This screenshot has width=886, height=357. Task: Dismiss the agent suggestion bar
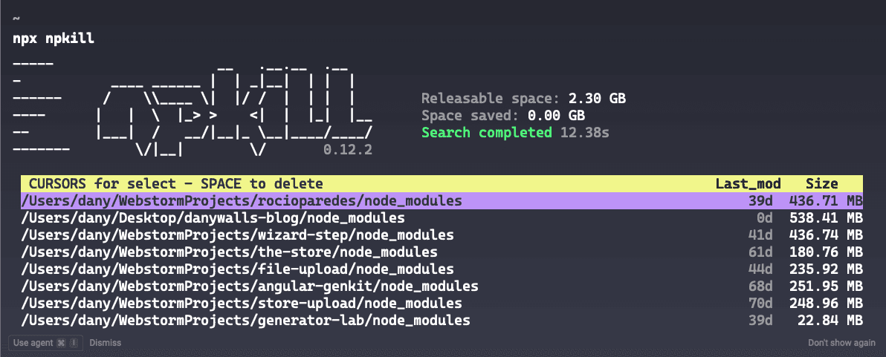105,343
